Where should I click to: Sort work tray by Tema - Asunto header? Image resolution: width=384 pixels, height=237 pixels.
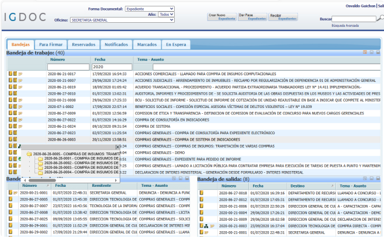point(150,60)
